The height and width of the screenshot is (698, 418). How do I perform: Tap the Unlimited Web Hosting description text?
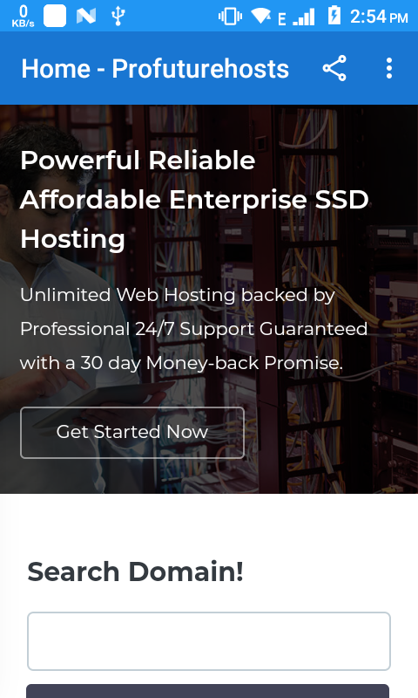pyautogui.click(x=193, y=329)
